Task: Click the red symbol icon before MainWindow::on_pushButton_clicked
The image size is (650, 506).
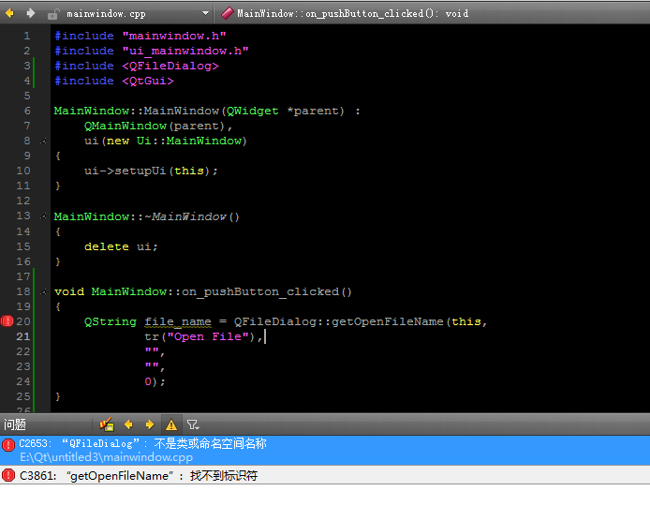Action: coord(228,13)
